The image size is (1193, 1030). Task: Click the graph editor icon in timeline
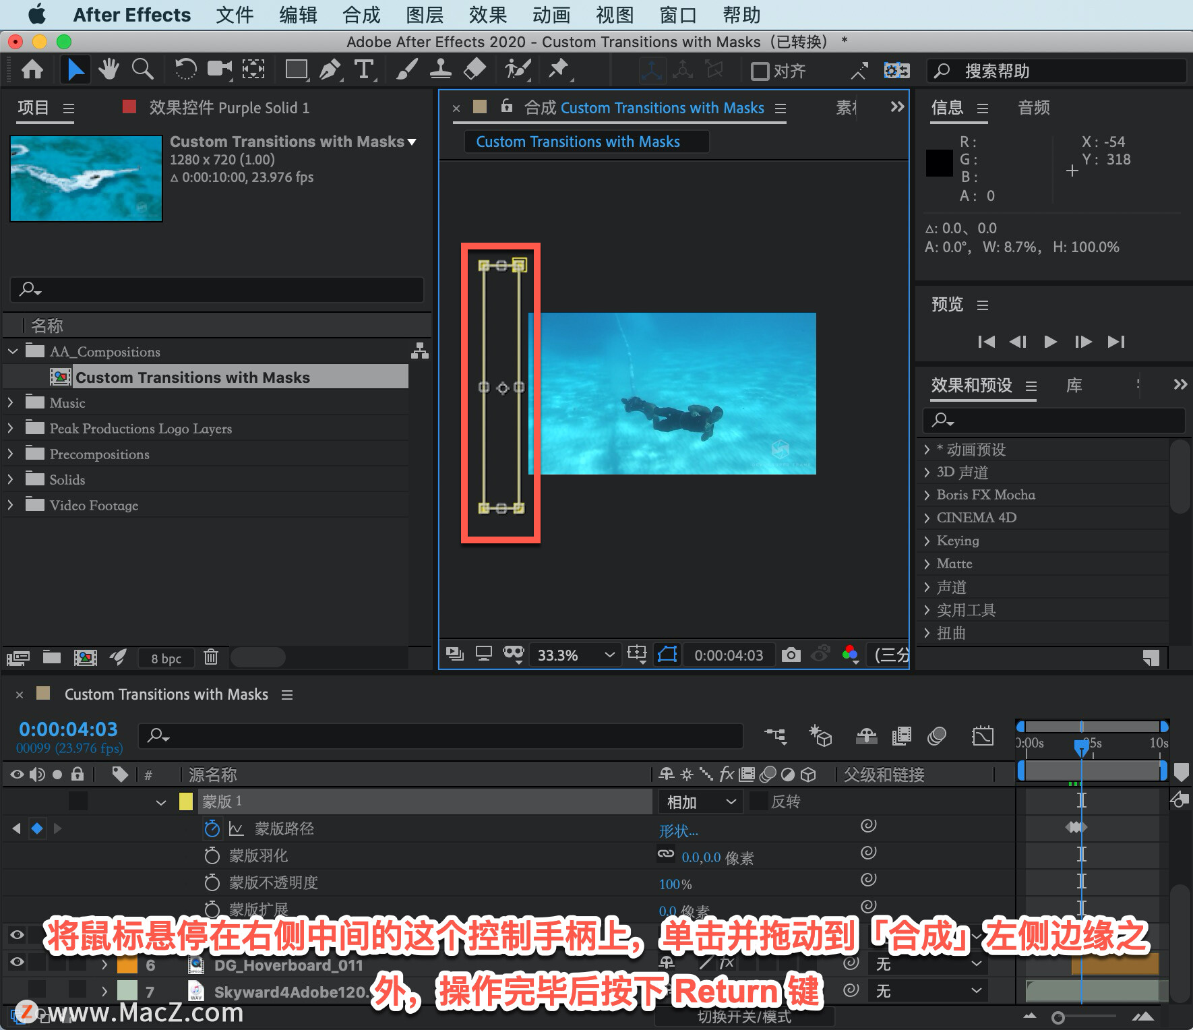[x=983, y=735]
